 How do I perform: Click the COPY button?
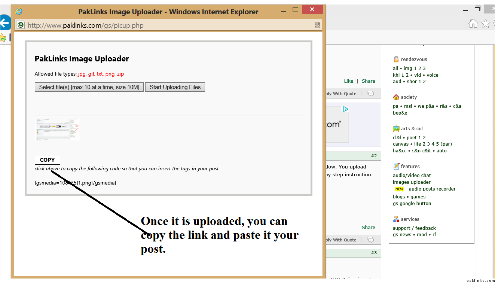[48, 160]
